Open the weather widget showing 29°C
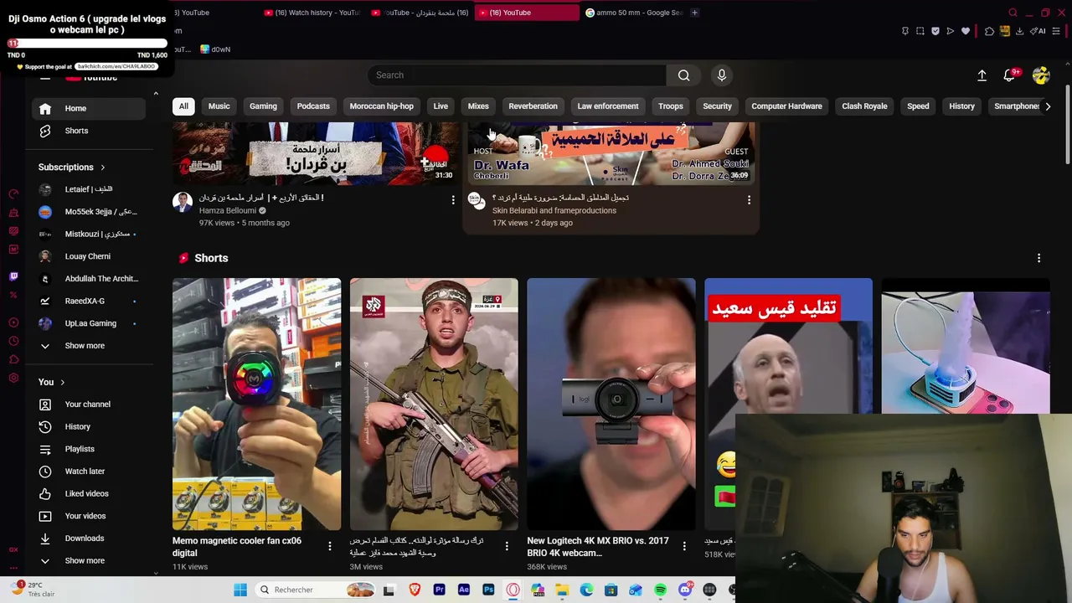 click(32, 590)
